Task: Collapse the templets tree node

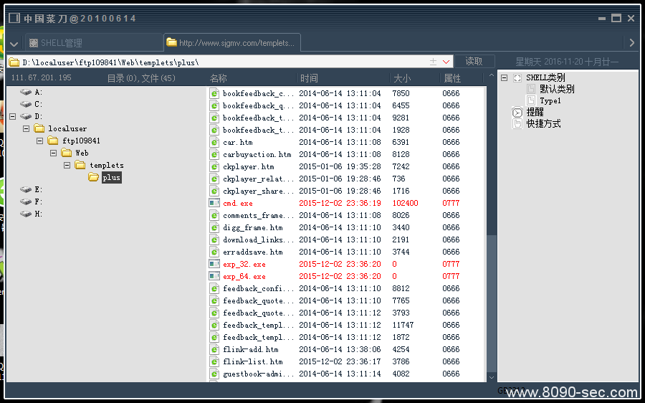Action: 67,165
